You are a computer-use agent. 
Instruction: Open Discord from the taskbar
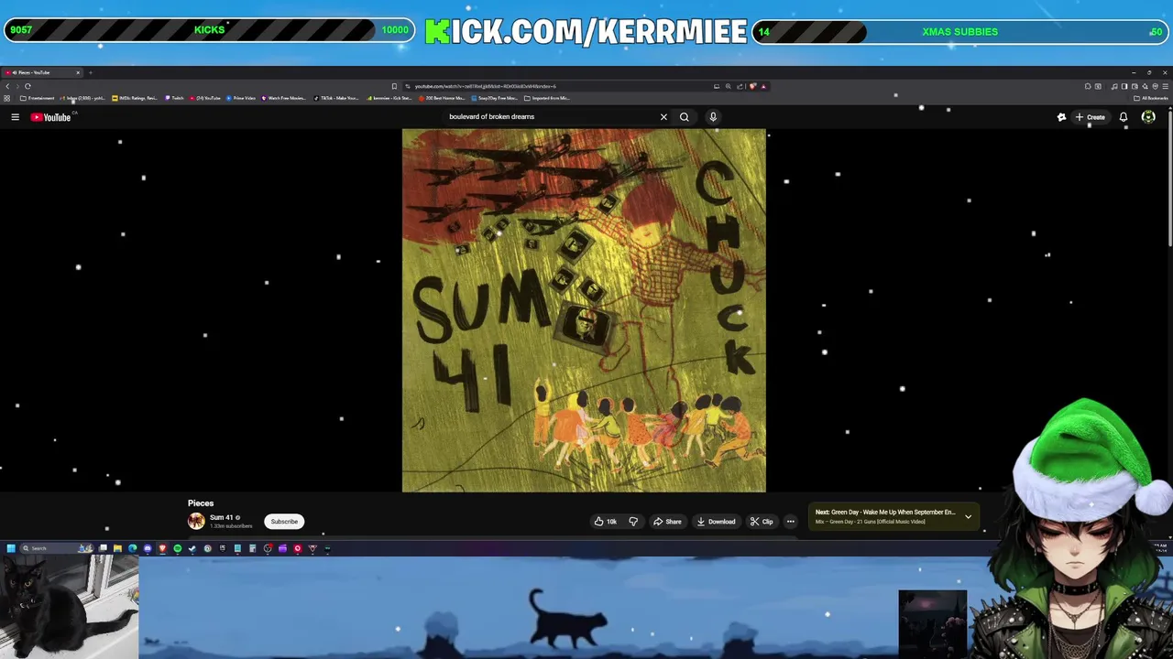point(148,548)
